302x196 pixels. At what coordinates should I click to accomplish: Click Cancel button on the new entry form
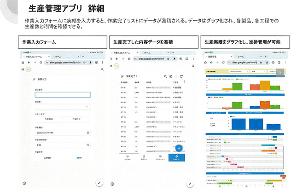point(47,157)
